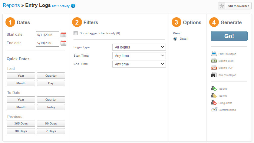254x143 pixels.
Task: Open the Start date calendar picker
Action: click(63, 35)
